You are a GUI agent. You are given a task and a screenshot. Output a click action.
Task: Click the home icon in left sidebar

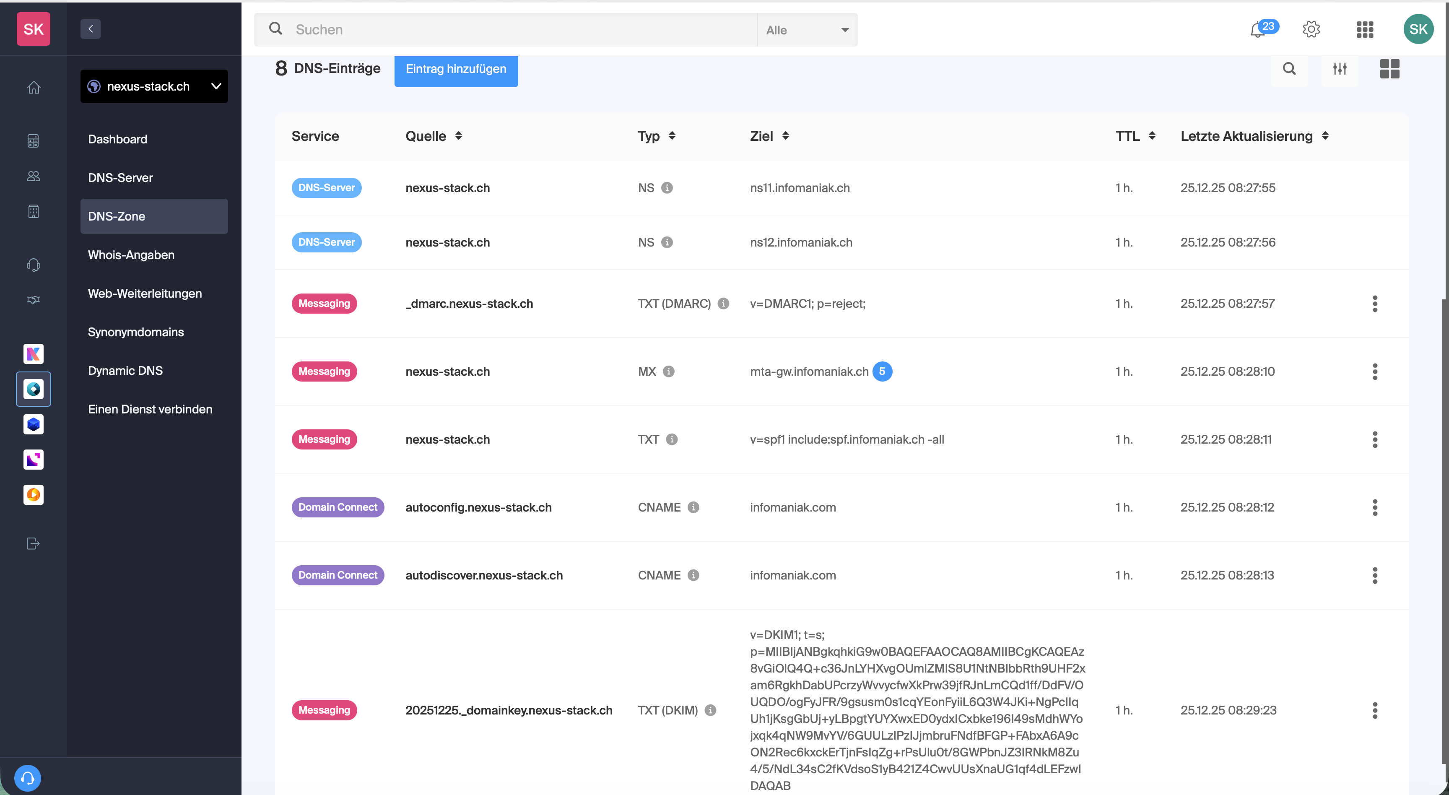[34, 88]
